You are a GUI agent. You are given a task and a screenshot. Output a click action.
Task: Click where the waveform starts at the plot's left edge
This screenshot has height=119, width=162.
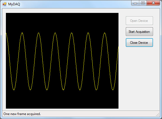click(x=6, y=33)
